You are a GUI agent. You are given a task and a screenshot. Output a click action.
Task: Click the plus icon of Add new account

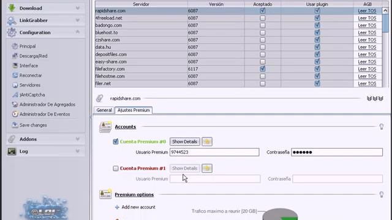(x=117, y=207)
